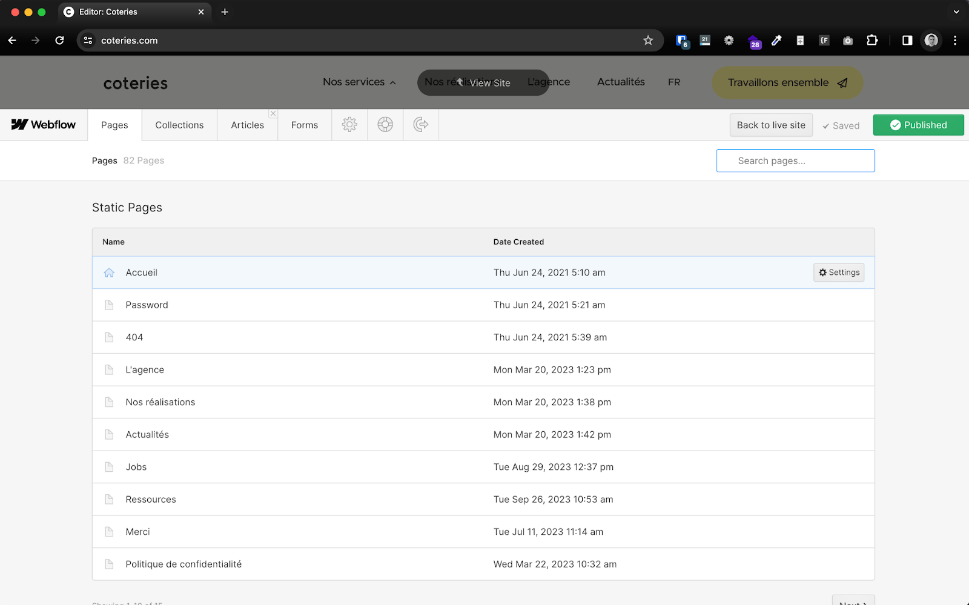Click the Accueil home icon

(109, 273)
